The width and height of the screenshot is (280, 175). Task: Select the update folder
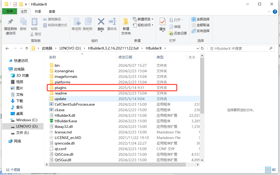pos(124,99)
